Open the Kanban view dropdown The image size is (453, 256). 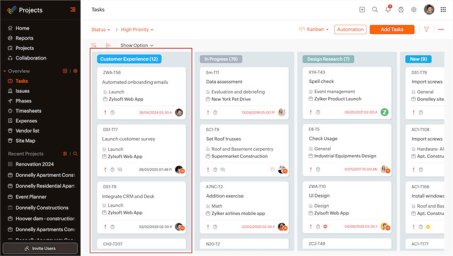click(x=314, y=29)
